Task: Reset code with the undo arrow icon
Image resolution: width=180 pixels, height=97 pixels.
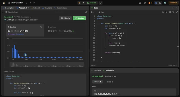Action: click(173, 12)
